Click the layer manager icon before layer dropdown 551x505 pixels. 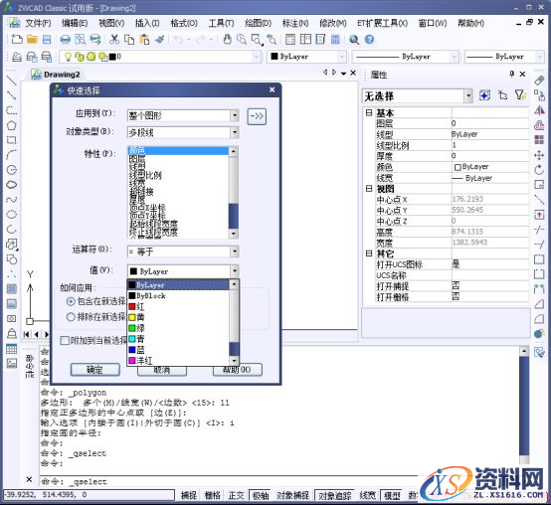pyautogui.click(x=17, y=57)
